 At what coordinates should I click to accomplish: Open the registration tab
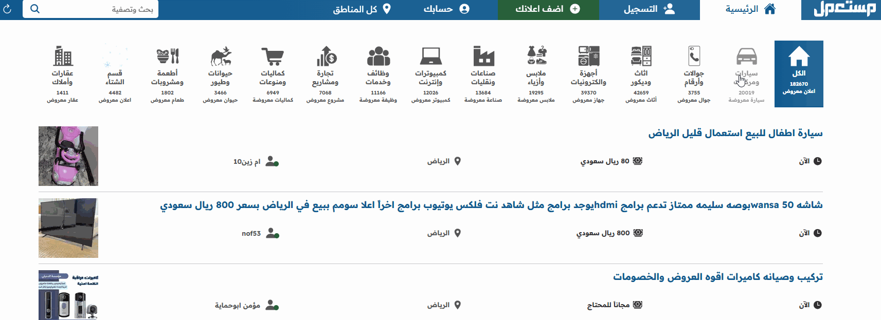(649, 9)
